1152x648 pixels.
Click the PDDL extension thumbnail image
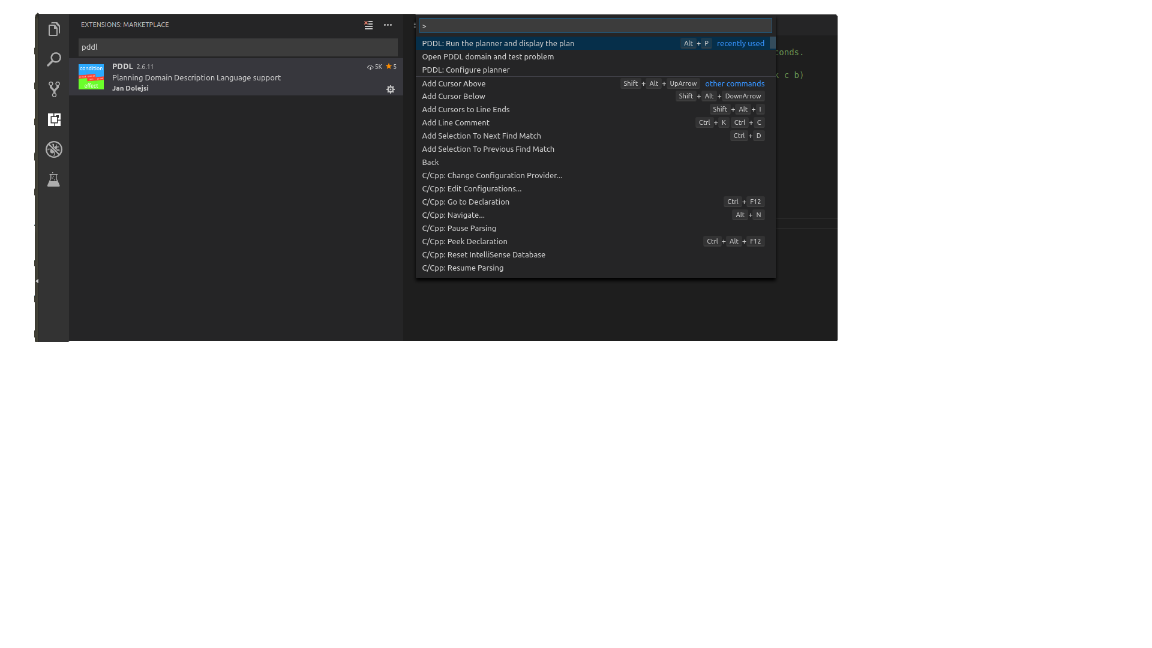(91, 77)
